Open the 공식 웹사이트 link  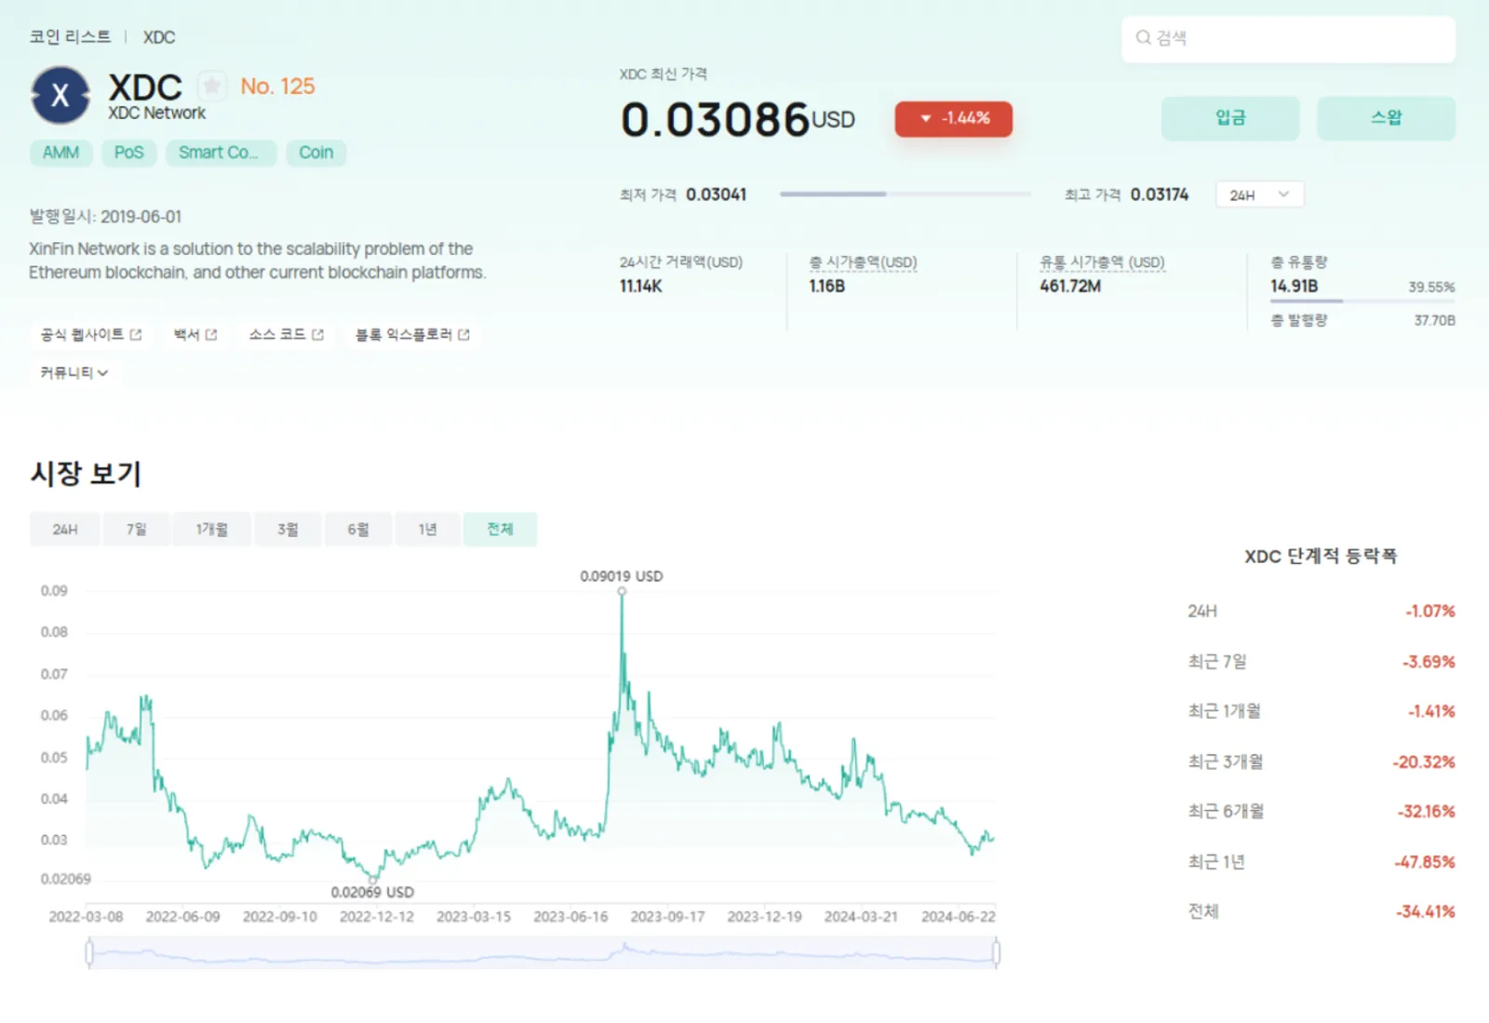(91, 334)
